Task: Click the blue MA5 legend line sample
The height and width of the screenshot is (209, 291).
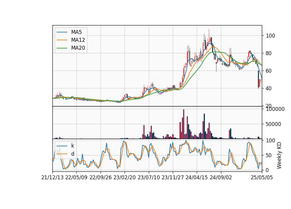Action: (62, 32)
